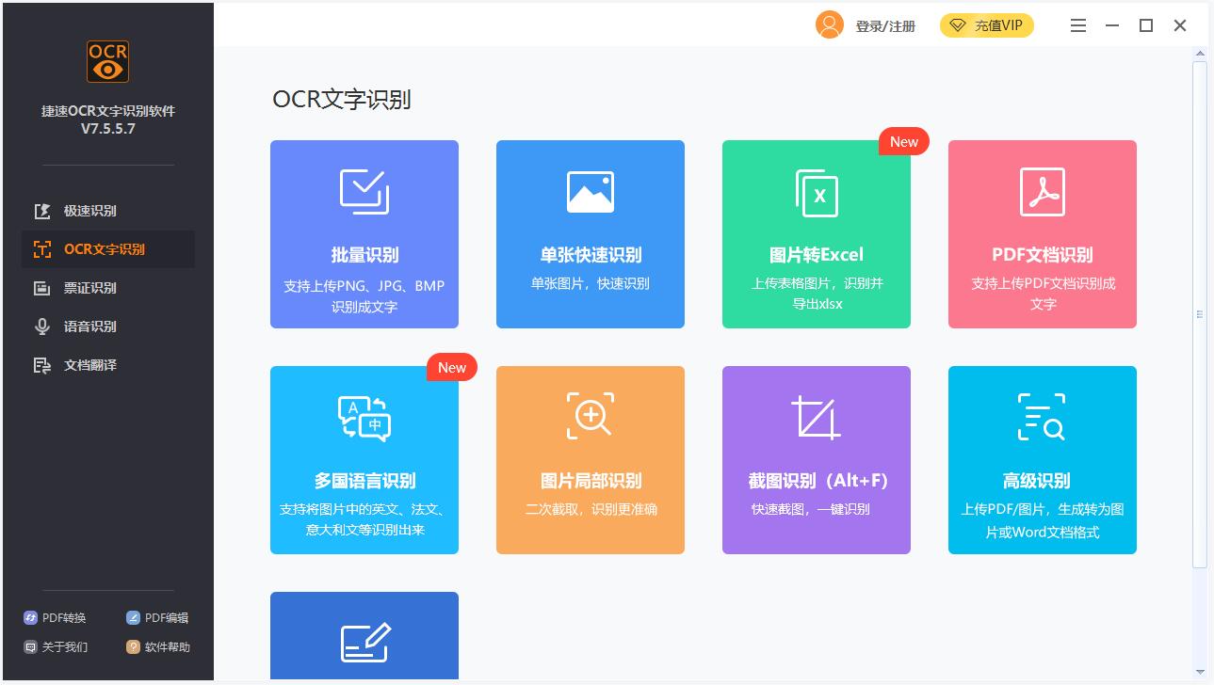
Task: Open the hamburger menu at top right
Action: (1077, 25)
